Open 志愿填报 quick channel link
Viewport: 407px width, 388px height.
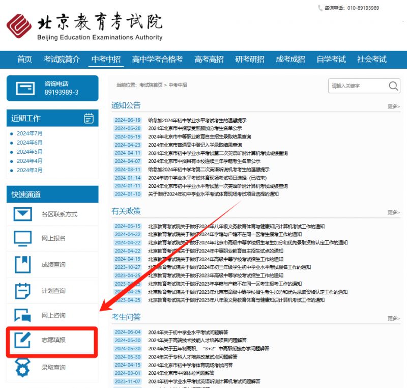pos(53,340)
